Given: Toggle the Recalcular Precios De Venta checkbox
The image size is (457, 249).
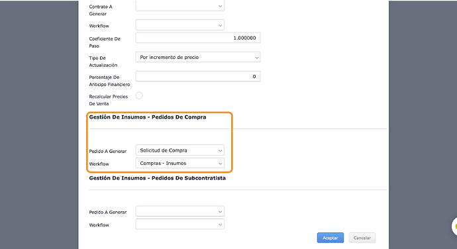Looking at the screenshot, I should click(139, 95).
